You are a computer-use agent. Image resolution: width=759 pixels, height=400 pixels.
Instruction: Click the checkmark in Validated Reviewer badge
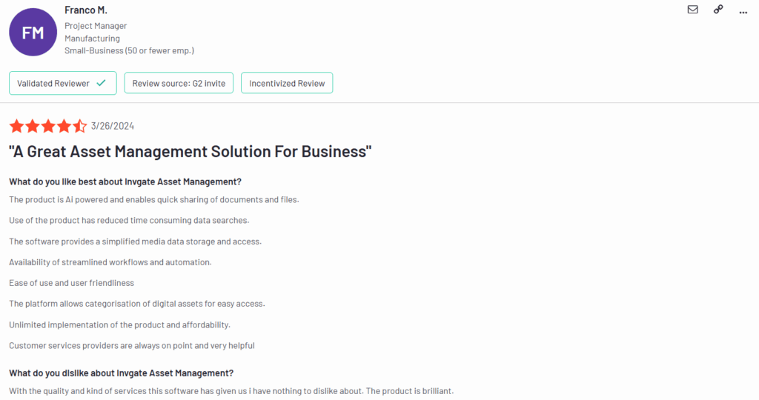(102, 83)
